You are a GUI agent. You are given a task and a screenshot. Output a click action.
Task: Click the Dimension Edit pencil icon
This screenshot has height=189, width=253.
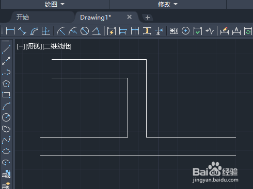225,31
